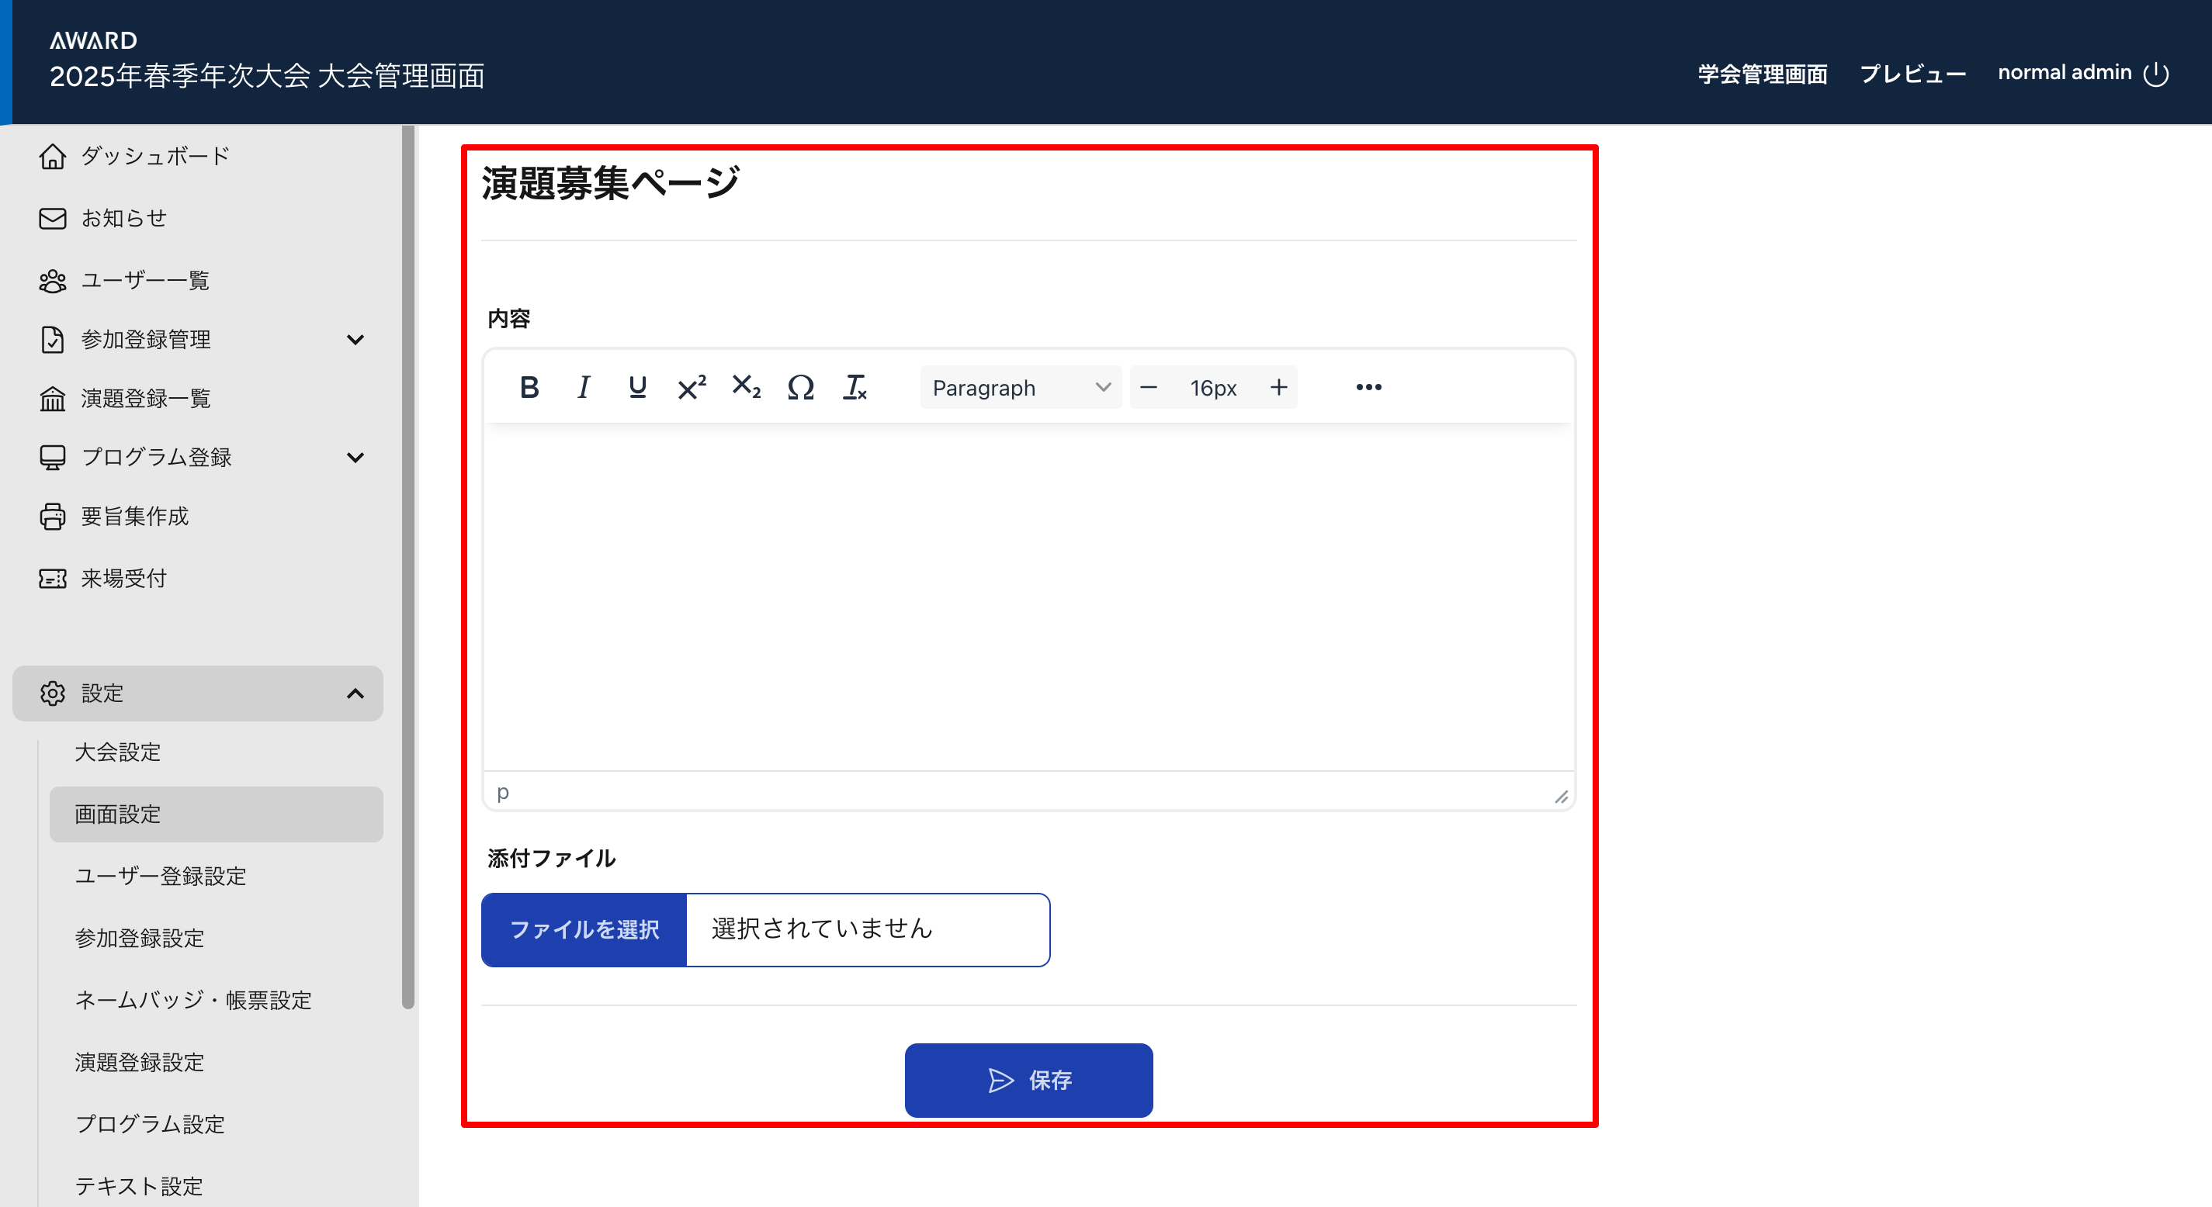
Task: Open the Paragraph format dropdown
Action: point(1020,387)
